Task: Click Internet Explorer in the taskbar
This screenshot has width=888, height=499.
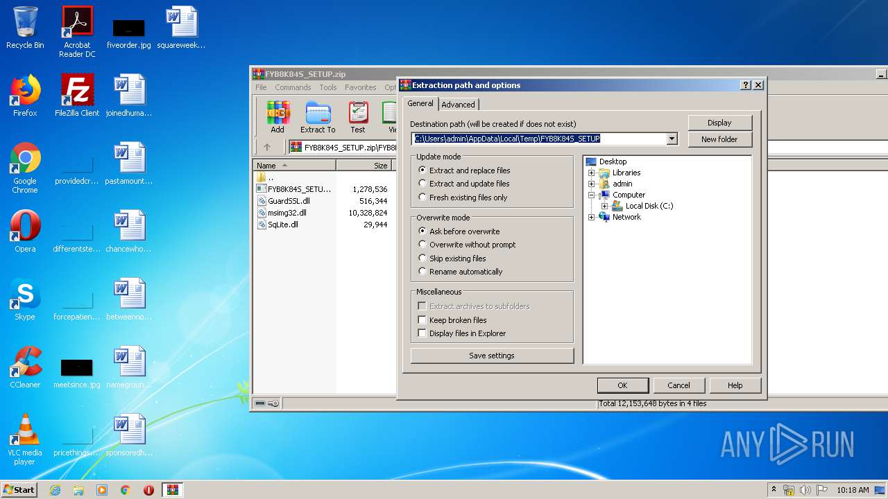Action: click(x=55, y=490)
